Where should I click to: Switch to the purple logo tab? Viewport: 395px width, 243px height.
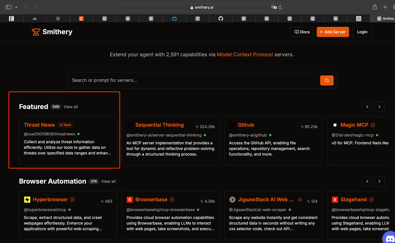pos(35,19)
